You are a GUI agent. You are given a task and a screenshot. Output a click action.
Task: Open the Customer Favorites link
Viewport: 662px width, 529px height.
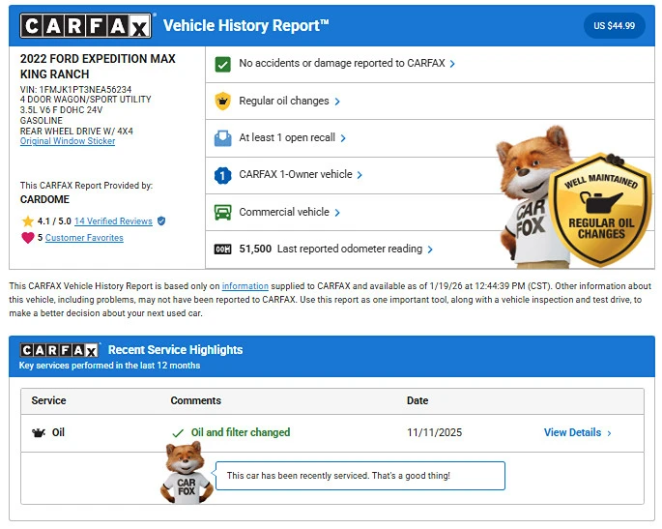(84, 238)
